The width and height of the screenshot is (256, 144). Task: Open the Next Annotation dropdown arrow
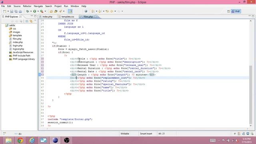tap(96, 11)
